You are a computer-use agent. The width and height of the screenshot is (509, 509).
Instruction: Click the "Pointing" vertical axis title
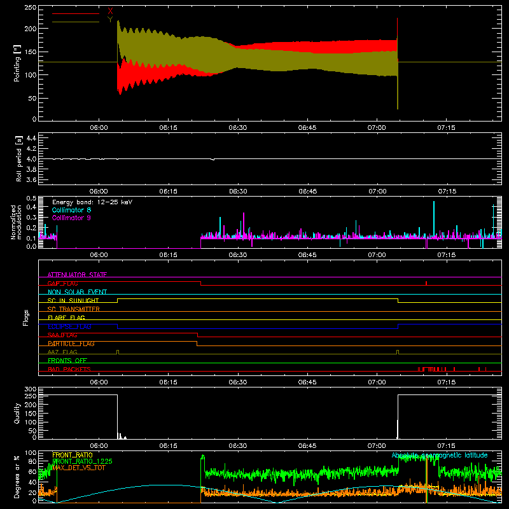tap(17, 63)
